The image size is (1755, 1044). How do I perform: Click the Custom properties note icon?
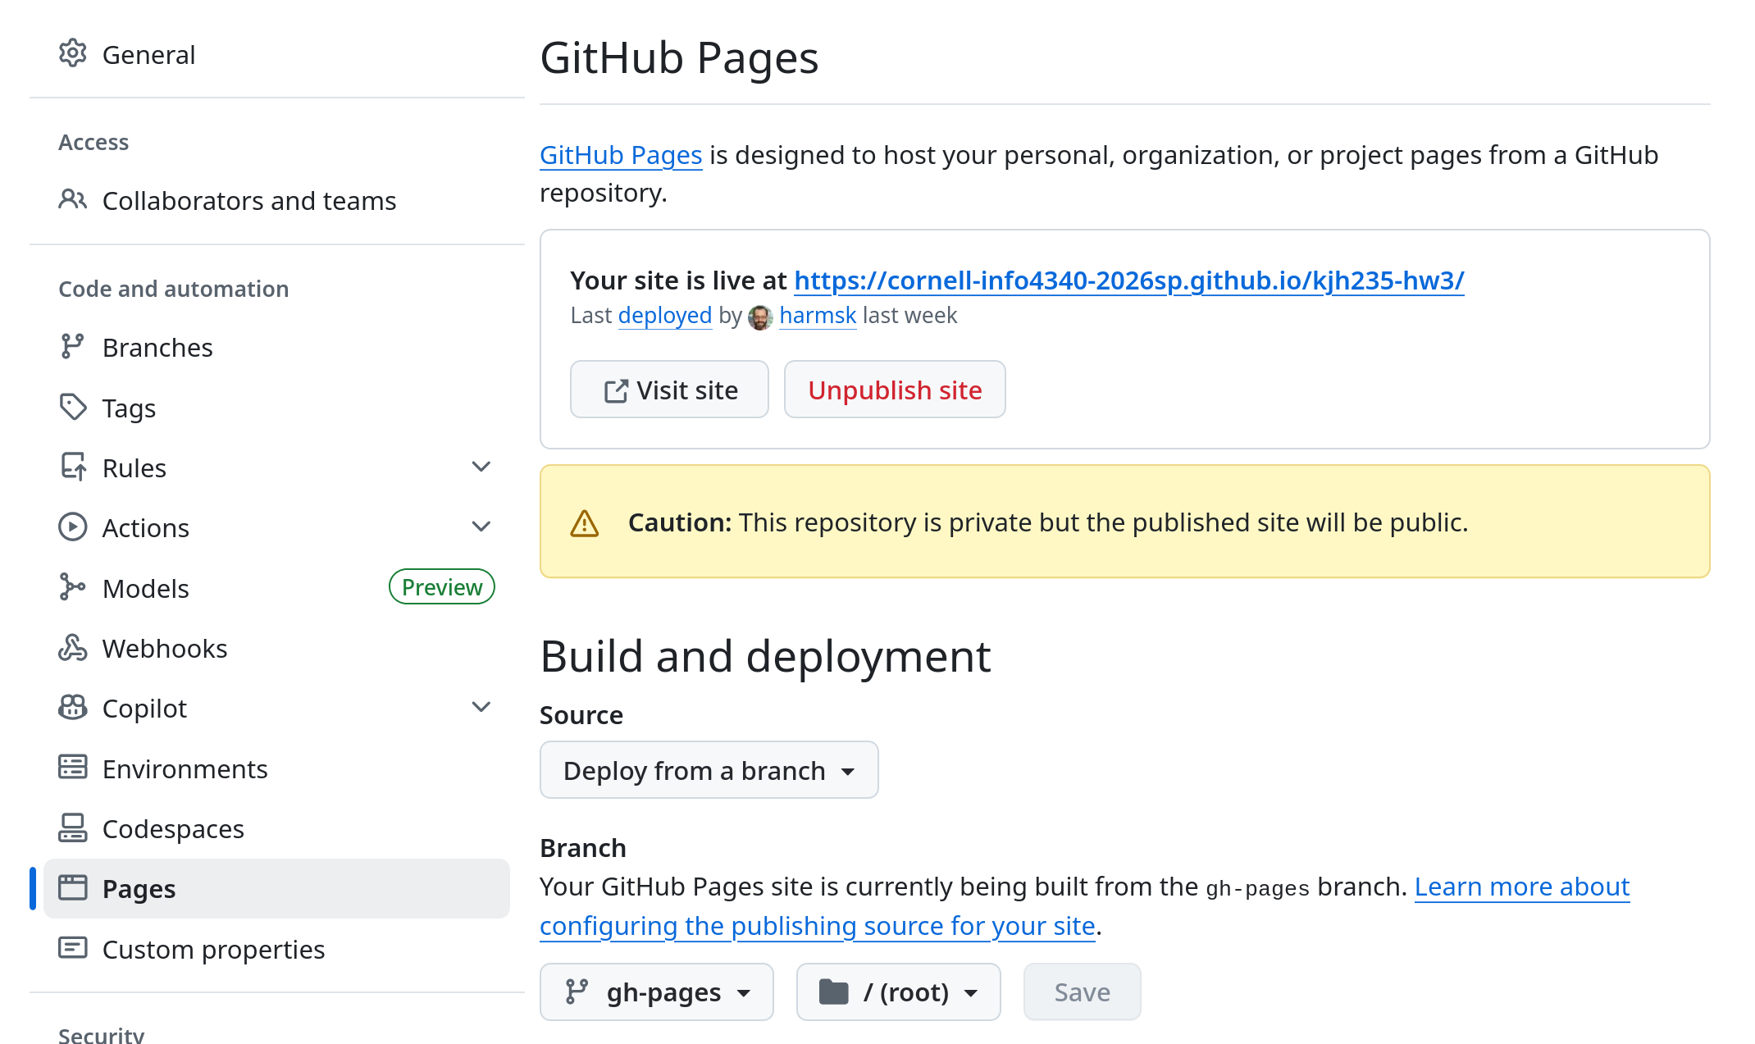pos(72,948)
